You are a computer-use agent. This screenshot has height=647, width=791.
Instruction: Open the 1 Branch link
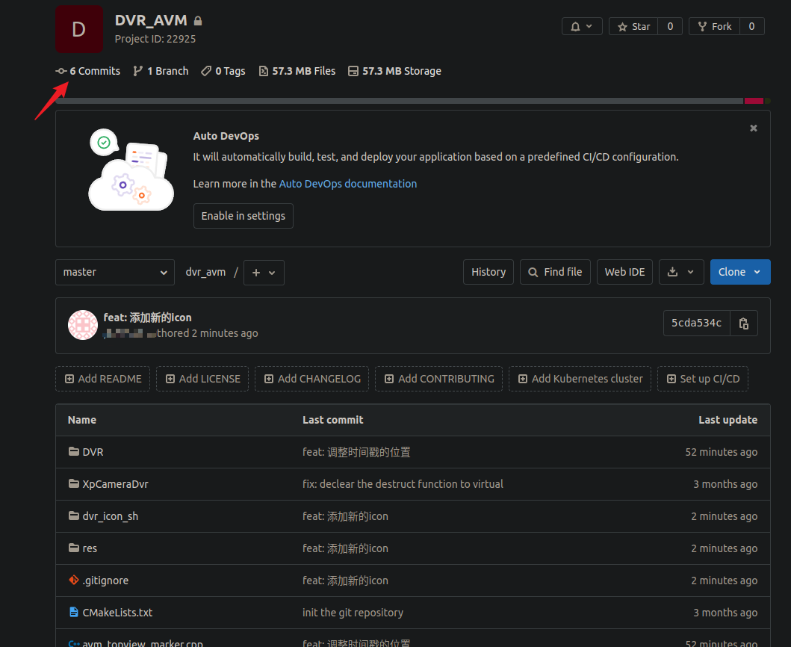click(x=161, y=71)
